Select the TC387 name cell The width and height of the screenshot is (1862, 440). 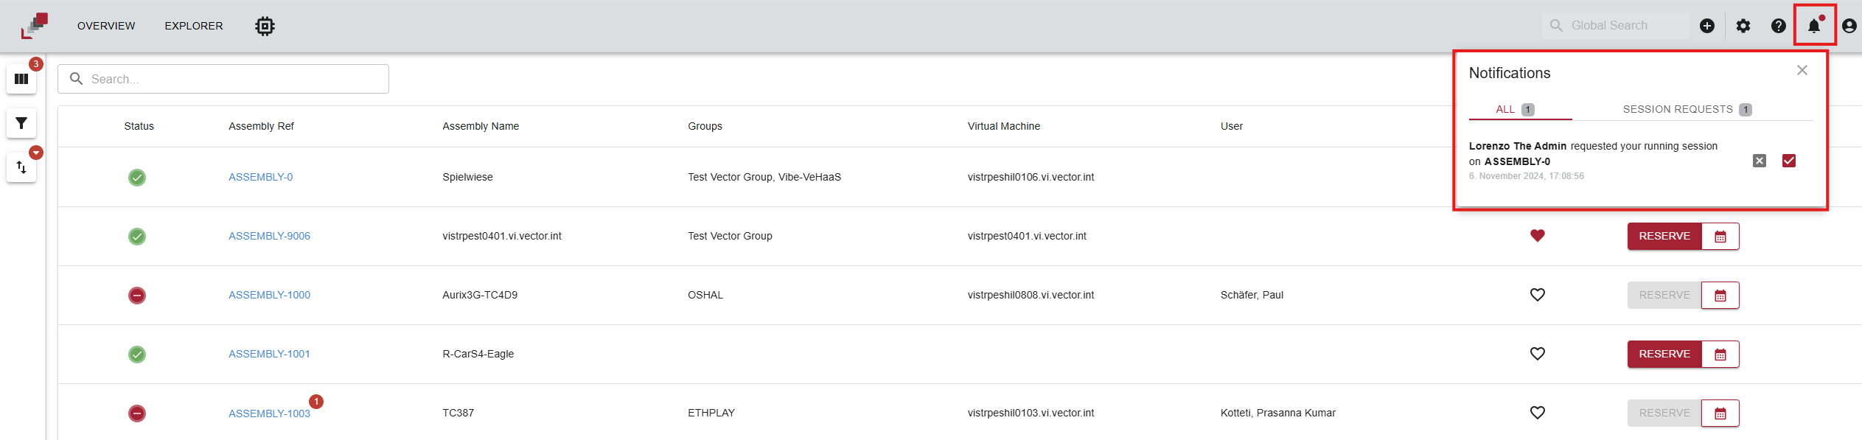458,413
